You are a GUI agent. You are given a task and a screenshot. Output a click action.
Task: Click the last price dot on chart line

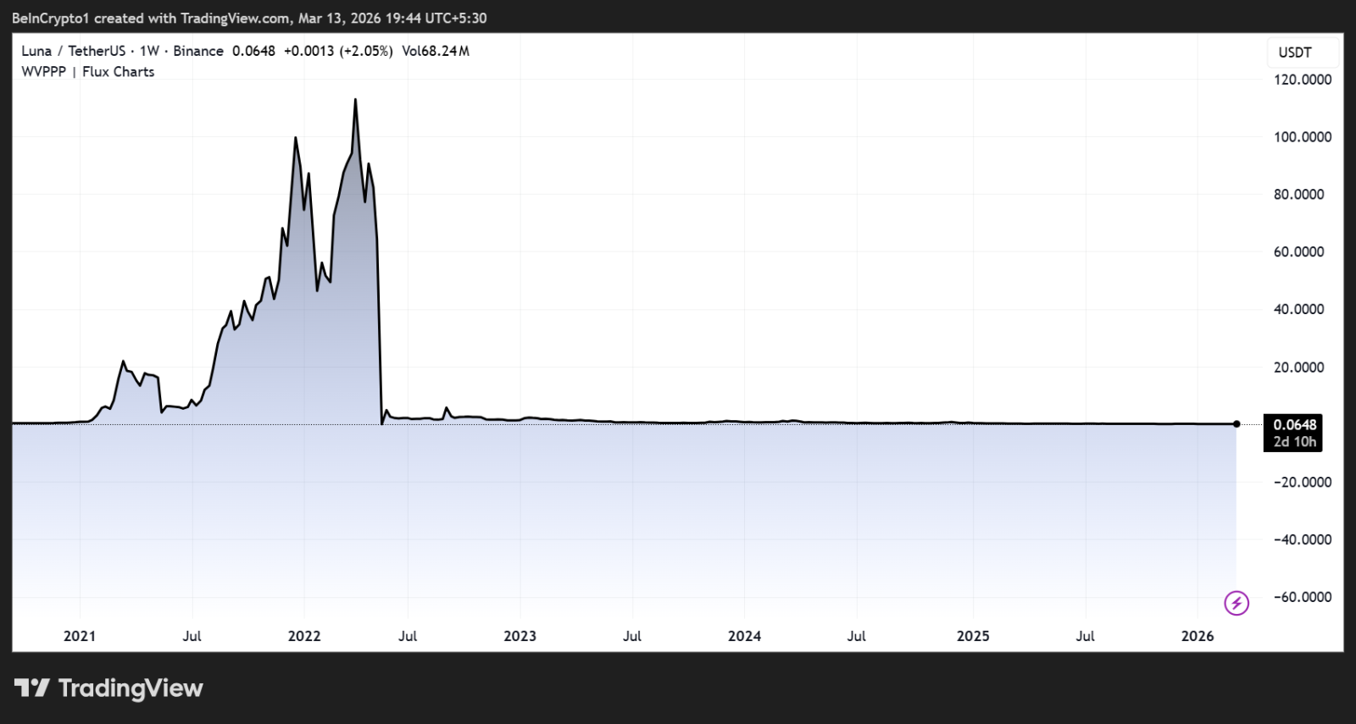click(1237, 423)
